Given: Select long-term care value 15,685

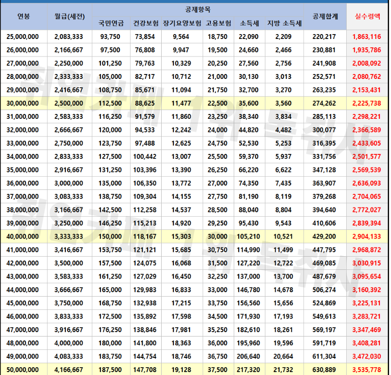Looking at the screenshot, I should (x=181, y=250).
